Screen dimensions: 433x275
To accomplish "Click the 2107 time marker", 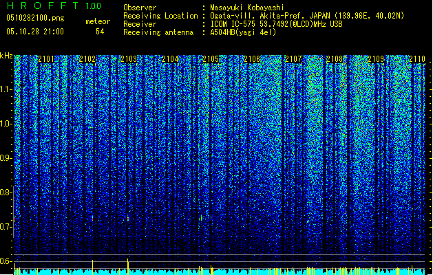I will point(293,59).
